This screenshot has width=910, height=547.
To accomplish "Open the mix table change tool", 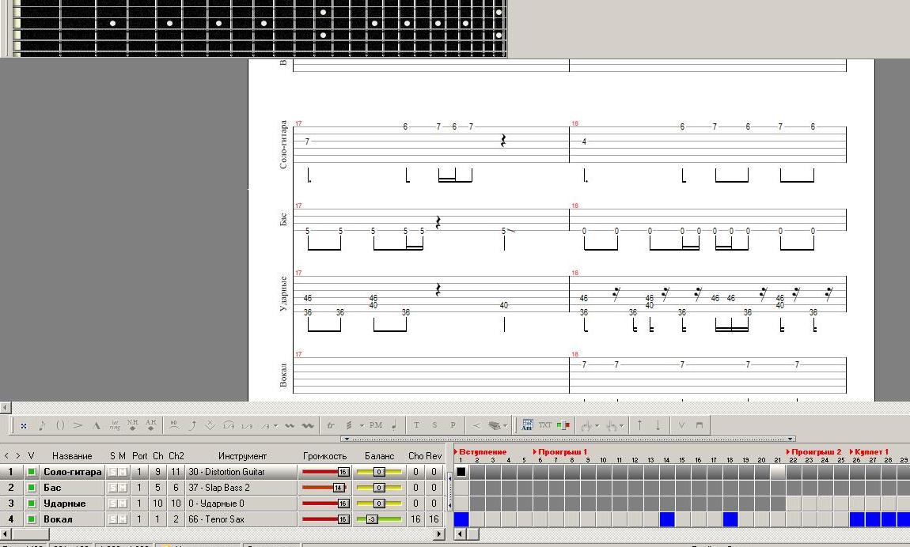I will point(563,425).
